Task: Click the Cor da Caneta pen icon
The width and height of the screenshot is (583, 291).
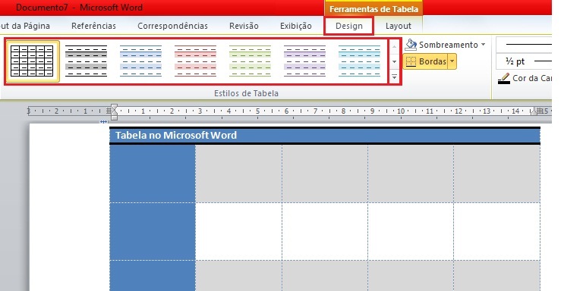Action: point(504,78)
